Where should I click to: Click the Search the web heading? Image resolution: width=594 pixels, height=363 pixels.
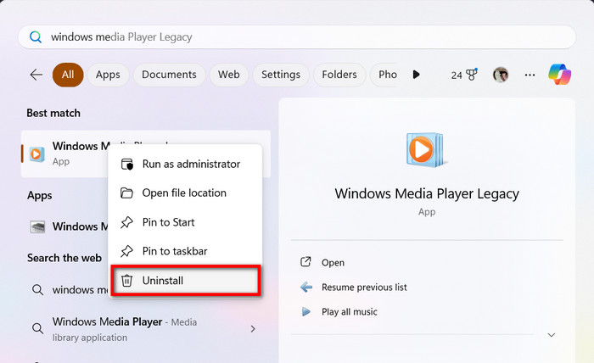click(x=64, y=258)
